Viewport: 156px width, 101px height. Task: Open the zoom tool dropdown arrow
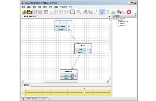[x=82, y=12]
